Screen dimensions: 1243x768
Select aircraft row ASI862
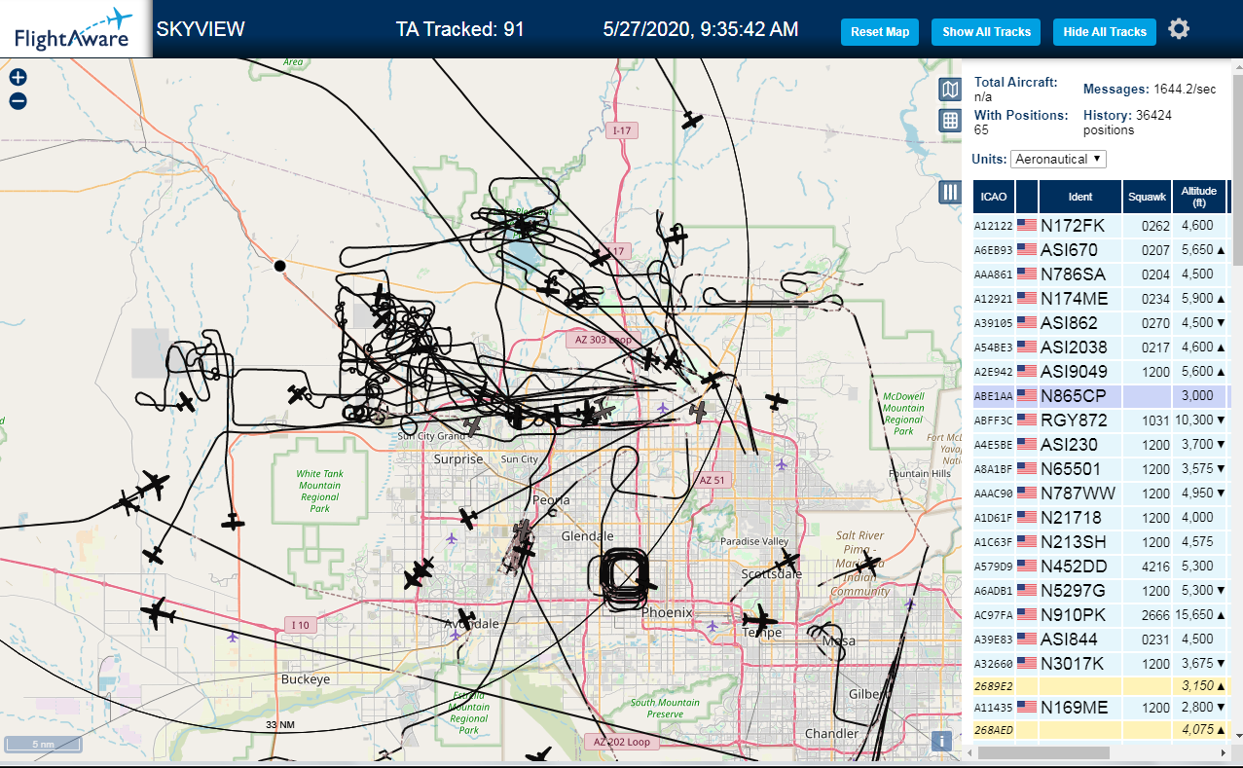pos(1100,323)
